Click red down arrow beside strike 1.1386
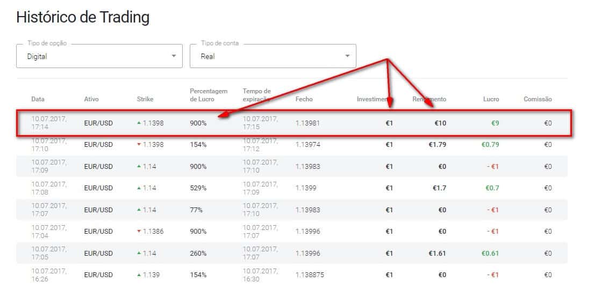Viewport: 601px width, 305px height. point(139,231)
